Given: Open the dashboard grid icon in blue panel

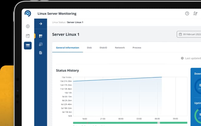Looking at the screenshot, I should click(x=41, y=36).
